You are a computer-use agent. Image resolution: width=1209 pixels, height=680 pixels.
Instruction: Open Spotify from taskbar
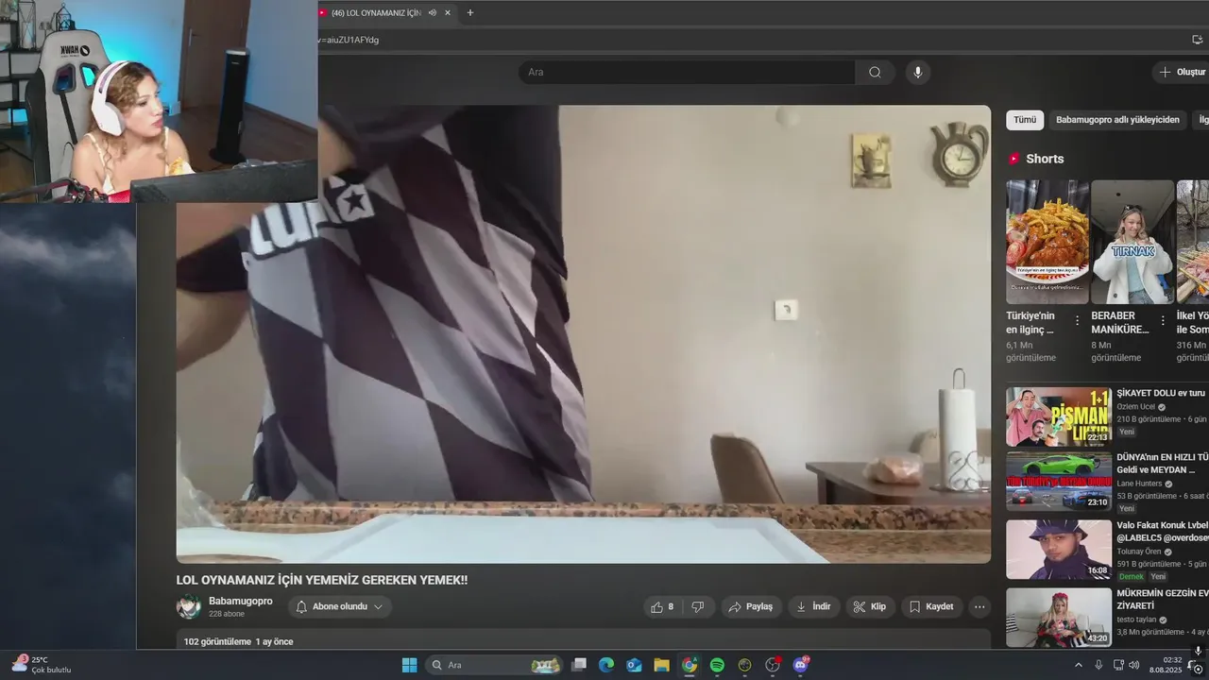717,665
